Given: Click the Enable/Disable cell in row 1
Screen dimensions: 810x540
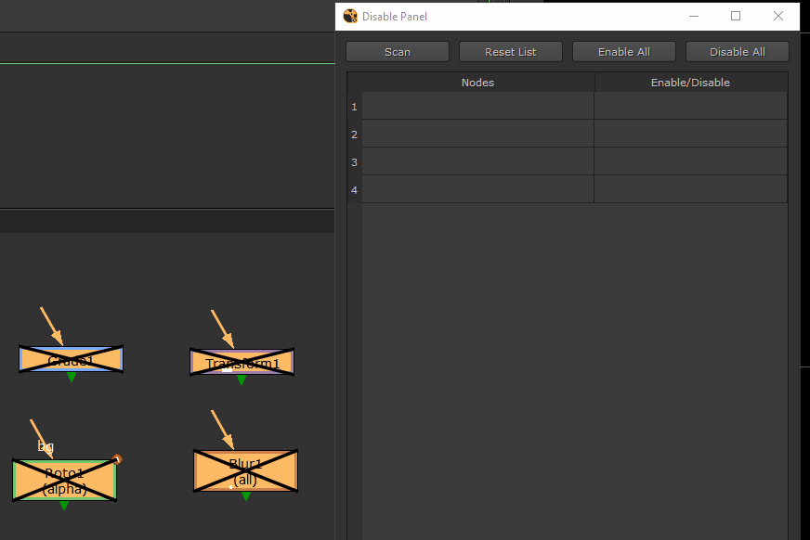Looking at the screenshot, I should [x=690, y=106].
